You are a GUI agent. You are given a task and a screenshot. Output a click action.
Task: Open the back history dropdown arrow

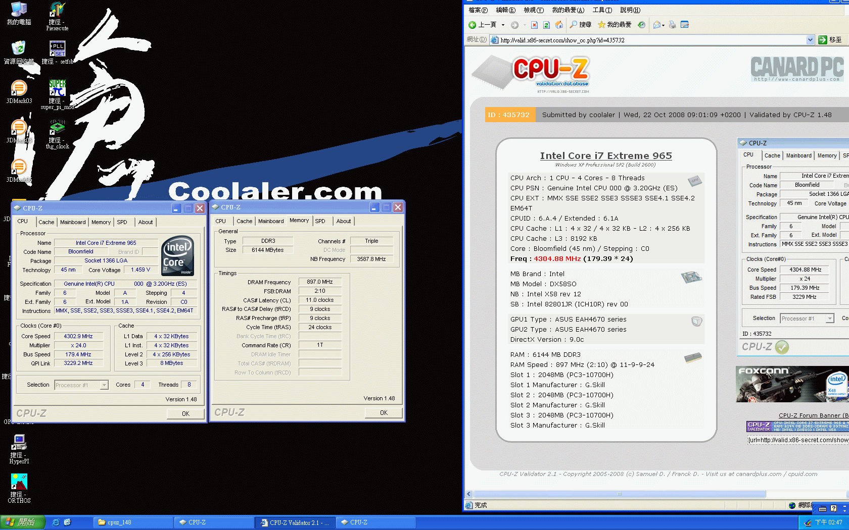pos(503,25)
